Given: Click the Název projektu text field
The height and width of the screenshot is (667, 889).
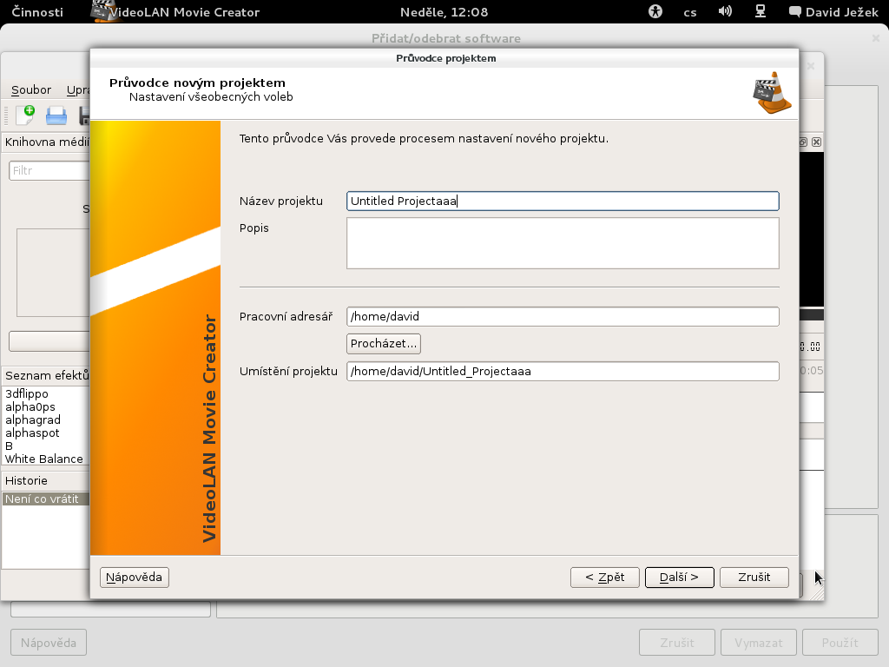Looking at the screenshot, I should pyautogui.click(x=563, y=201).
